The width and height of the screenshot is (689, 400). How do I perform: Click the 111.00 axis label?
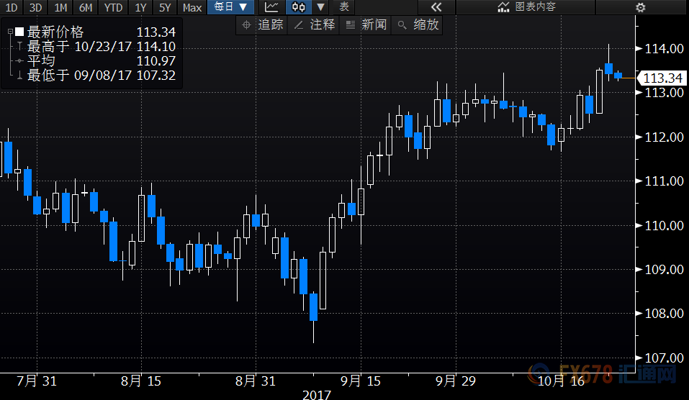(x=664, y=181)
